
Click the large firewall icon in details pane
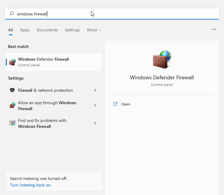[162, 59]
